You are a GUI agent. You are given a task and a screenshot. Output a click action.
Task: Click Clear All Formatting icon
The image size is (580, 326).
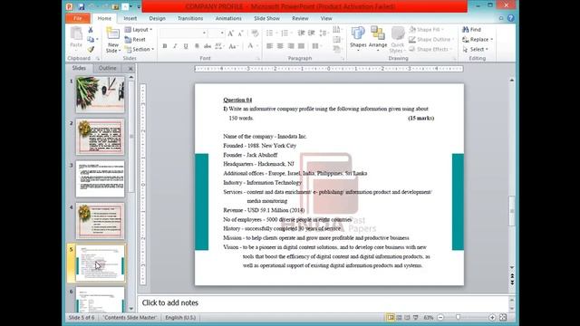[255, 34]
